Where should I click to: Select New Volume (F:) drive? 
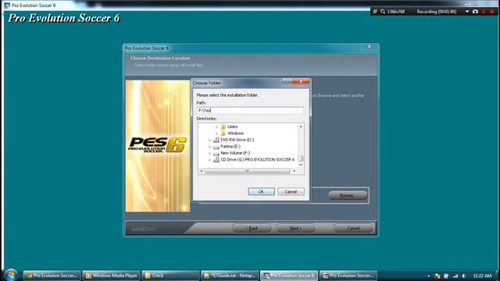pos(235,153)
